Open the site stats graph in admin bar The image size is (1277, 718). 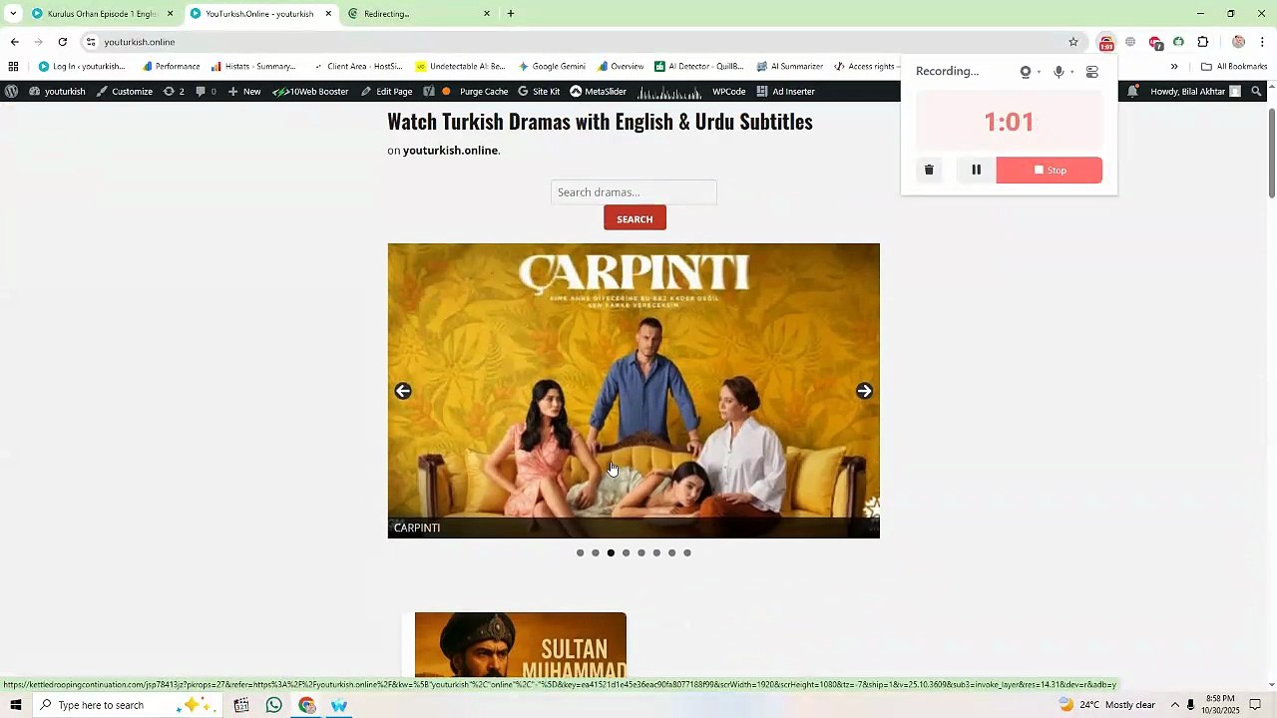[x=669, y=91]
